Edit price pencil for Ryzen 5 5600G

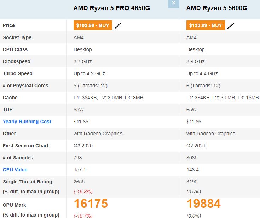click(x=231, y=26)
